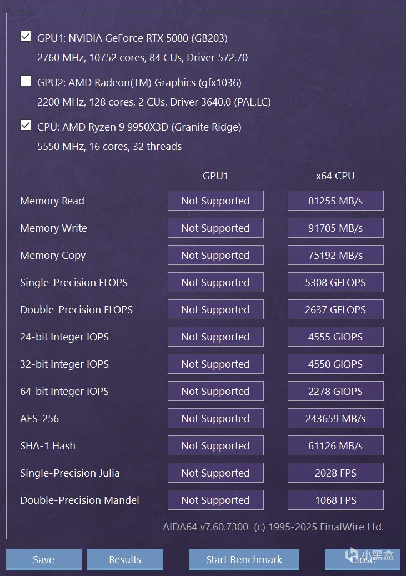Uncheck the GPU1 NVIDIA GeForce RTX 5080 checkbox
406x576 pixels.
pyautogui.click(x=26, y=37)
